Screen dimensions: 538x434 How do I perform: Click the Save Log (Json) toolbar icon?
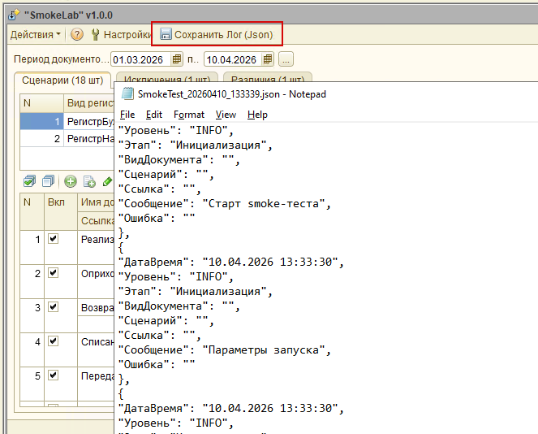point(166,34)
